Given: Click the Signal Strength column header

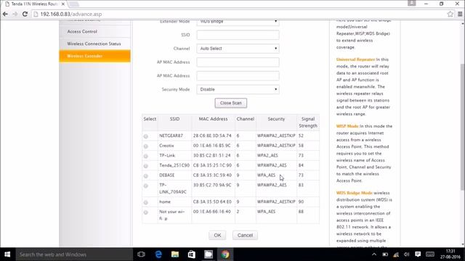Looking at the screenshot, I should tap(308, 123).
